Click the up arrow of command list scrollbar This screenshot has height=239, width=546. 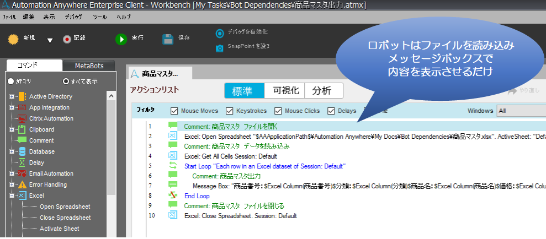pos(111,95)
